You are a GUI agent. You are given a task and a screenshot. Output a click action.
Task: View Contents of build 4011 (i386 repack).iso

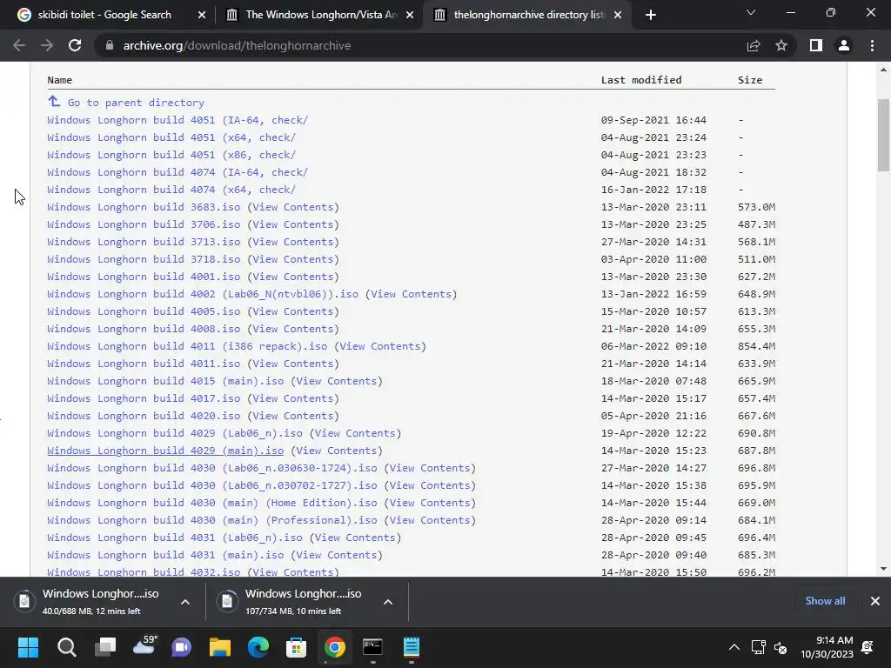tap(379, 346)
